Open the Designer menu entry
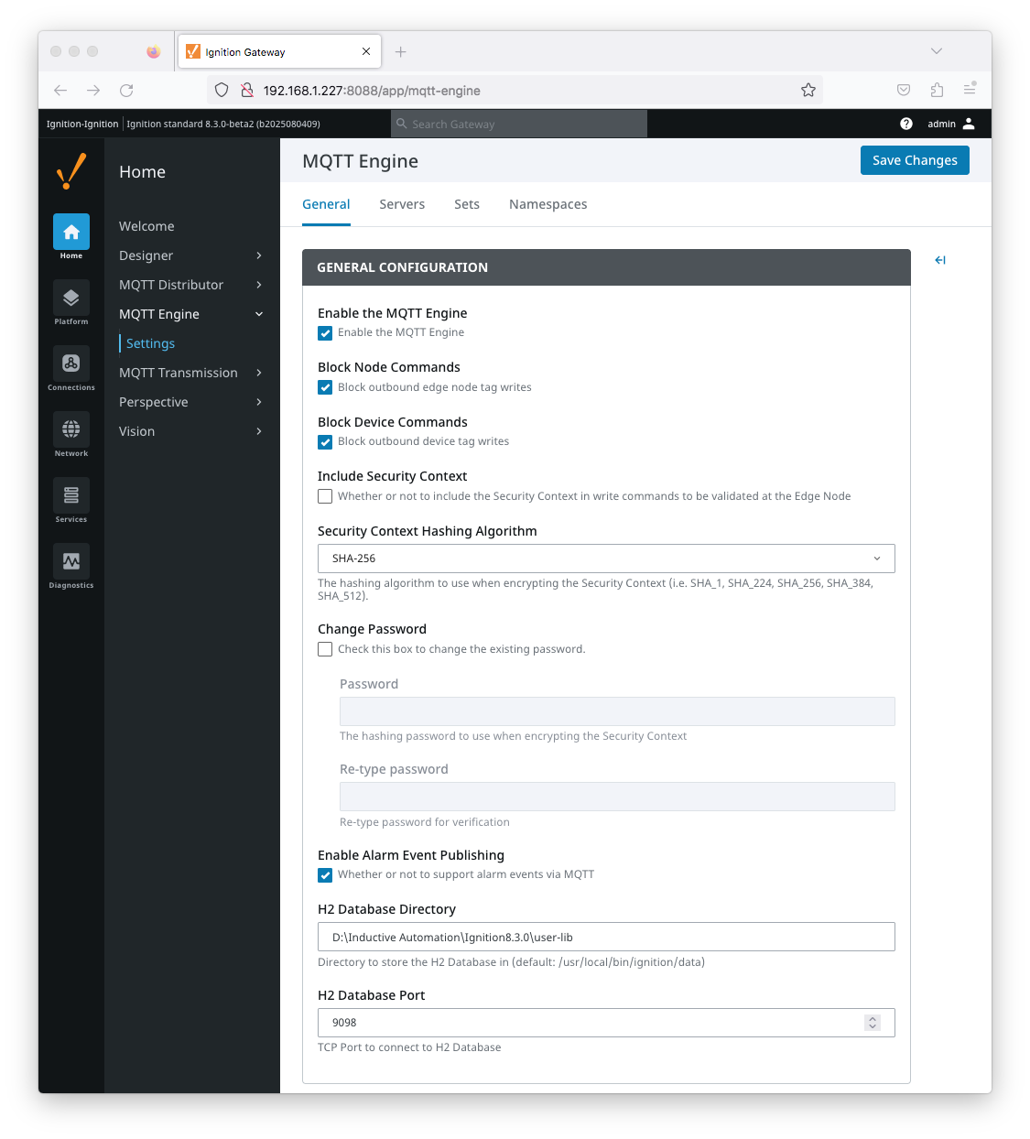 point(146,255)
